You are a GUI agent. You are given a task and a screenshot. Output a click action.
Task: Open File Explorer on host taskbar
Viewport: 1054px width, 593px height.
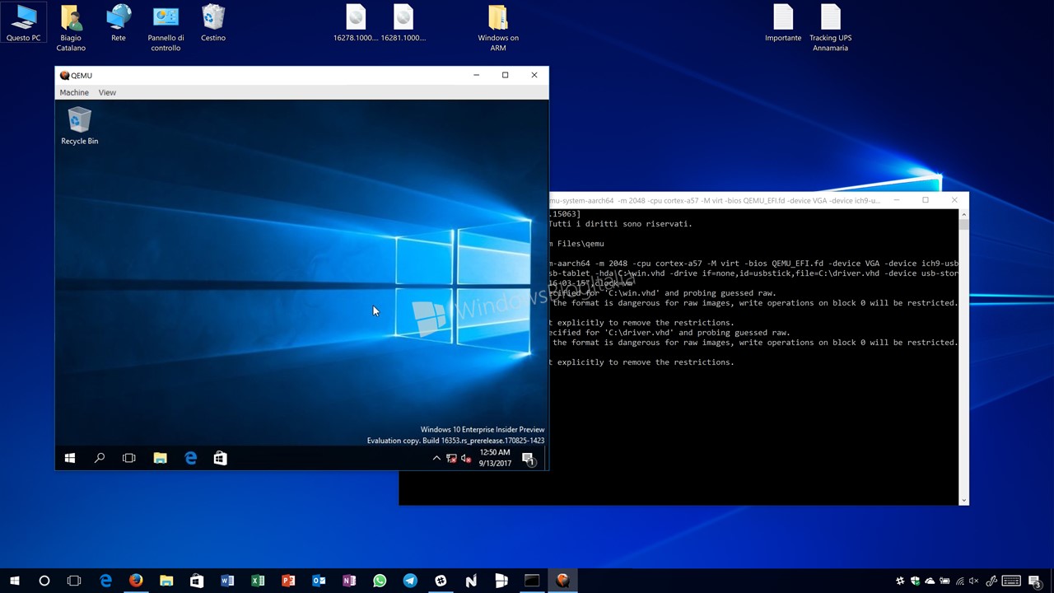click(x=166, y=581)
